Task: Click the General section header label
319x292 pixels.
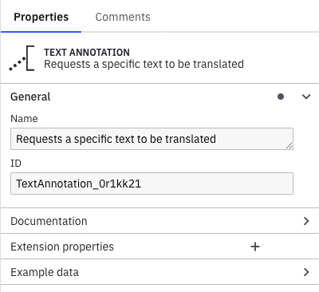Action: (30, 97)
